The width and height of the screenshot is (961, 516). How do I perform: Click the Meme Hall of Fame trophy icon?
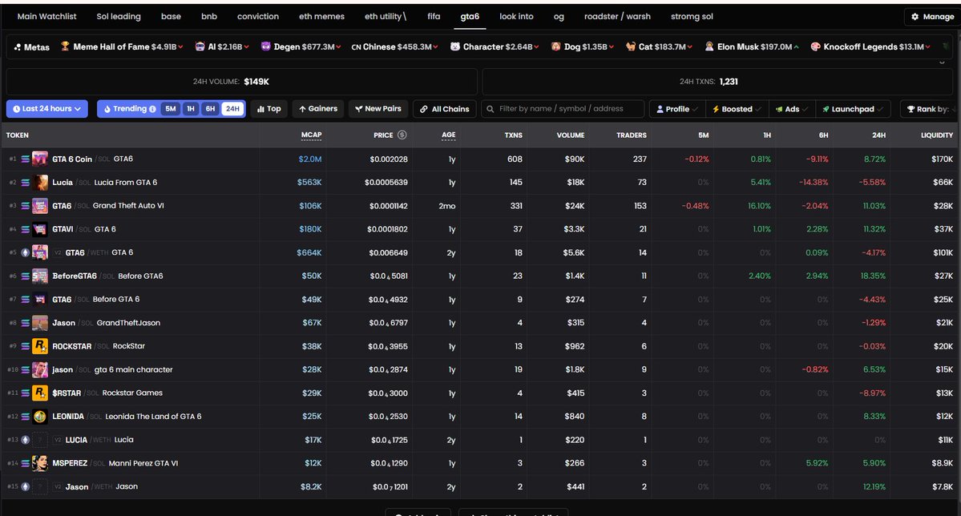pos(65,46)
